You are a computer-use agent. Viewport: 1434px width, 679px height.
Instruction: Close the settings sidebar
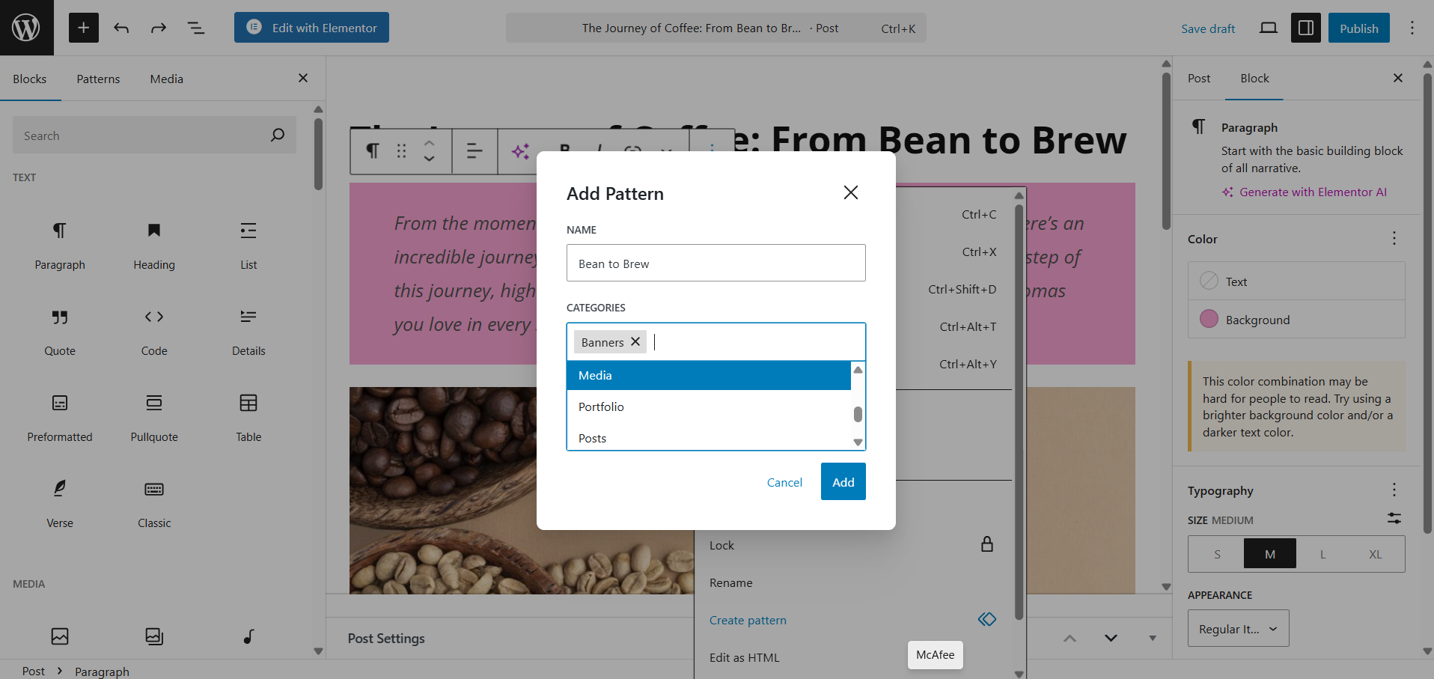point(1397,78)
